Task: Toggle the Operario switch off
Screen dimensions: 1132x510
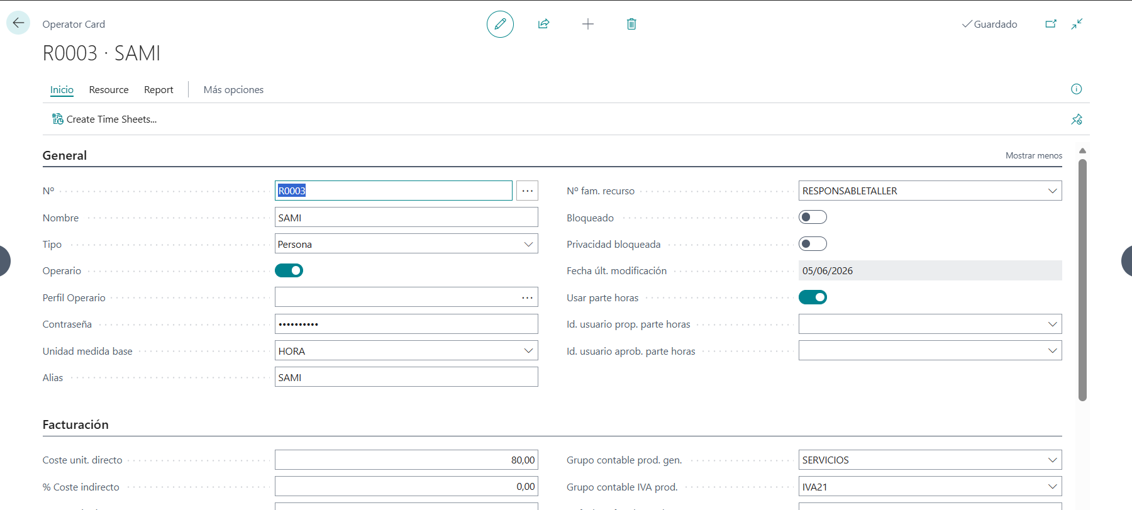Action: tap(289, 270)
